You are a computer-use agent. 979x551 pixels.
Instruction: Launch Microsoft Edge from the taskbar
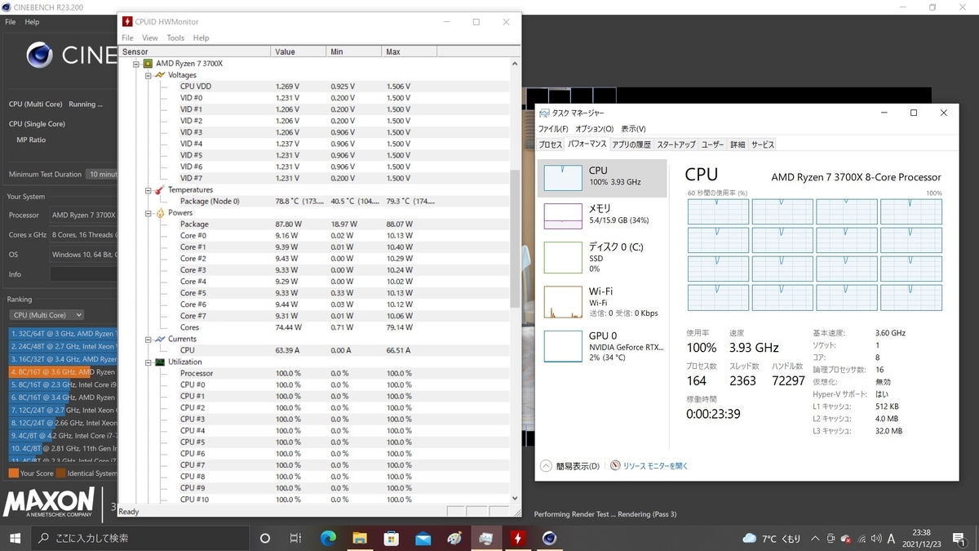click(328, 538)
